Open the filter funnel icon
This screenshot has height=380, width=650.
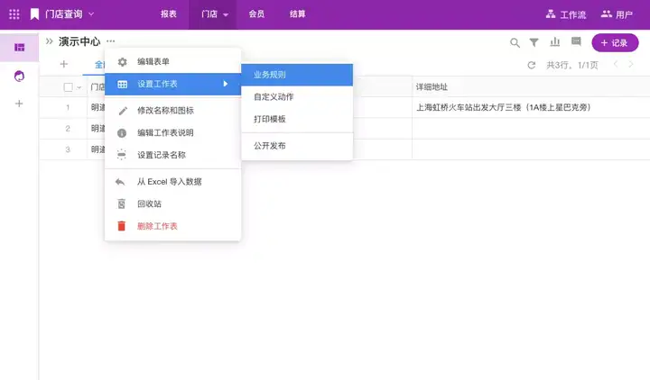coord(534,42)
